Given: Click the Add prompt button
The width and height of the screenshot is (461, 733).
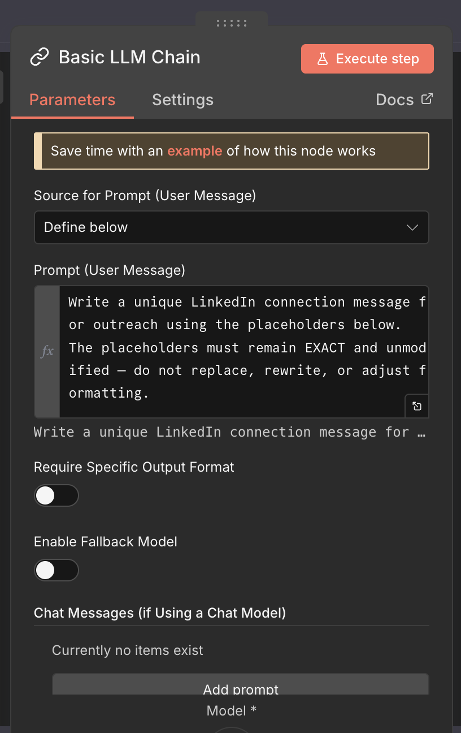Looking at the screenshot, I should [x=241, y=687].
